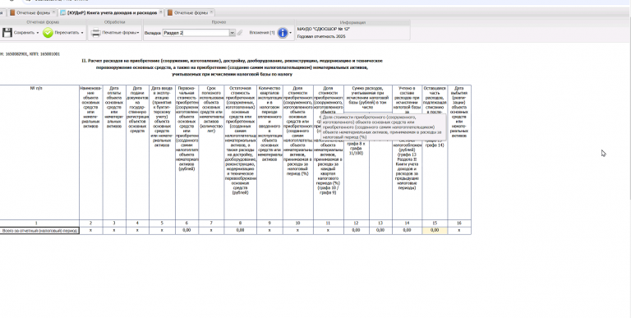Viewport: 631px width, 318px height.
Task: Expand the arrow beside the information icon
Action: coord(291,33)
